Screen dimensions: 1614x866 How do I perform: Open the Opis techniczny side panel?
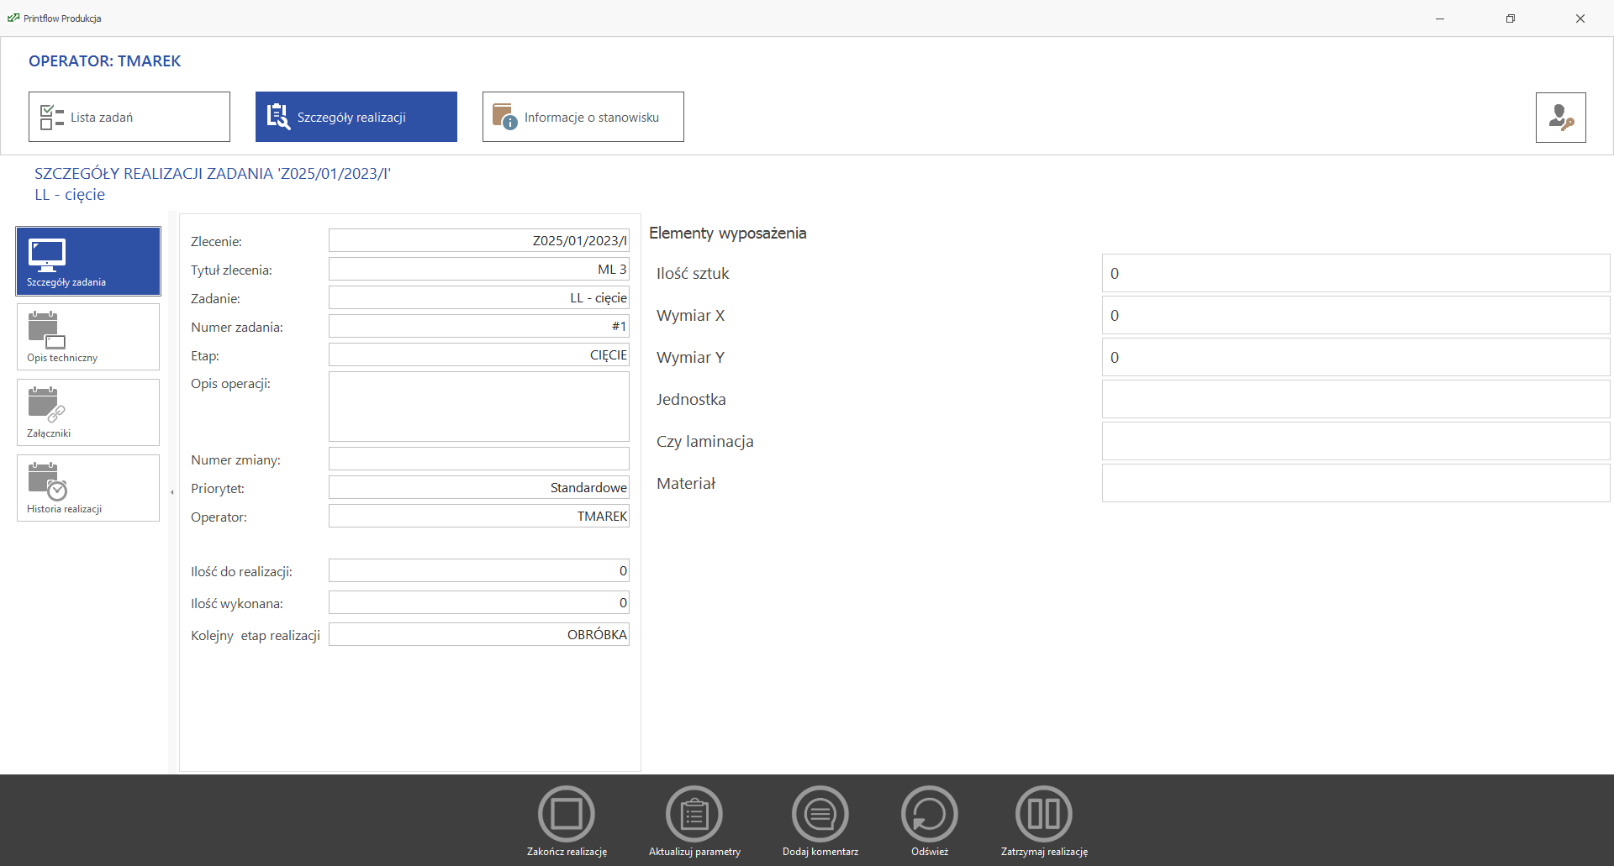tap(88, 337)
